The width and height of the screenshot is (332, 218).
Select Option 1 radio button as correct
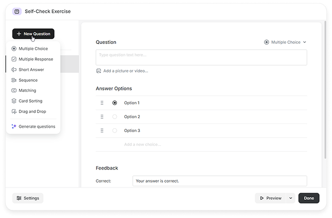(x=115, y=103)
